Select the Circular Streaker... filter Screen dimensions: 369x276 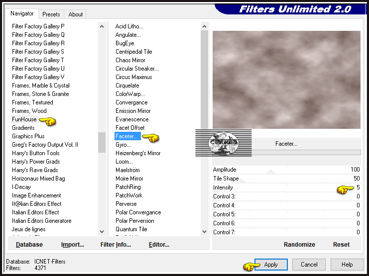[x=137, y=69]
